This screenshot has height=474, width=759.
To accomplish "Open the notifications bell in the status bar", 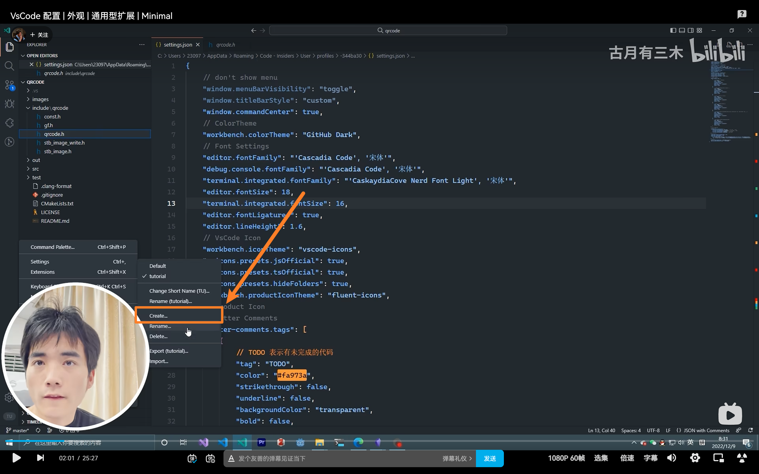I will [751, 431].
